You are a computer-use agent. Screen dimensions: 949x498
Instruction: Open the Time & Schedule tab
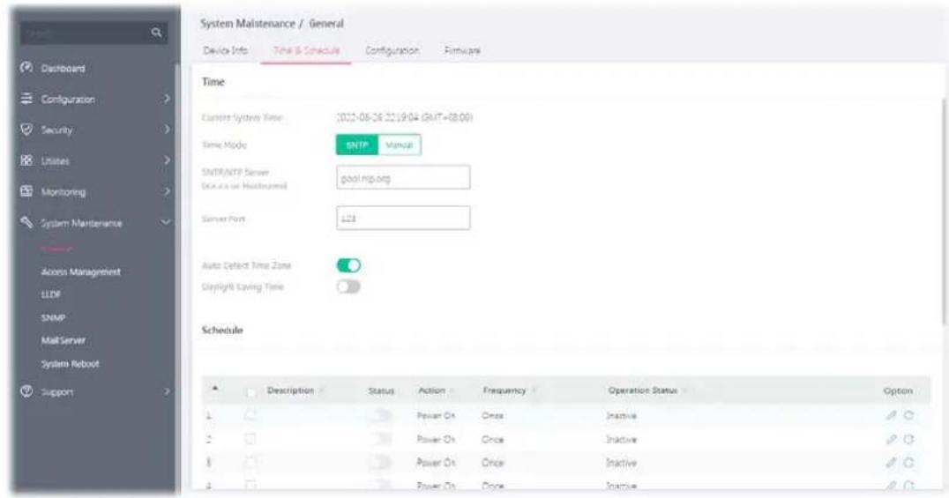[x=306, y=50]
